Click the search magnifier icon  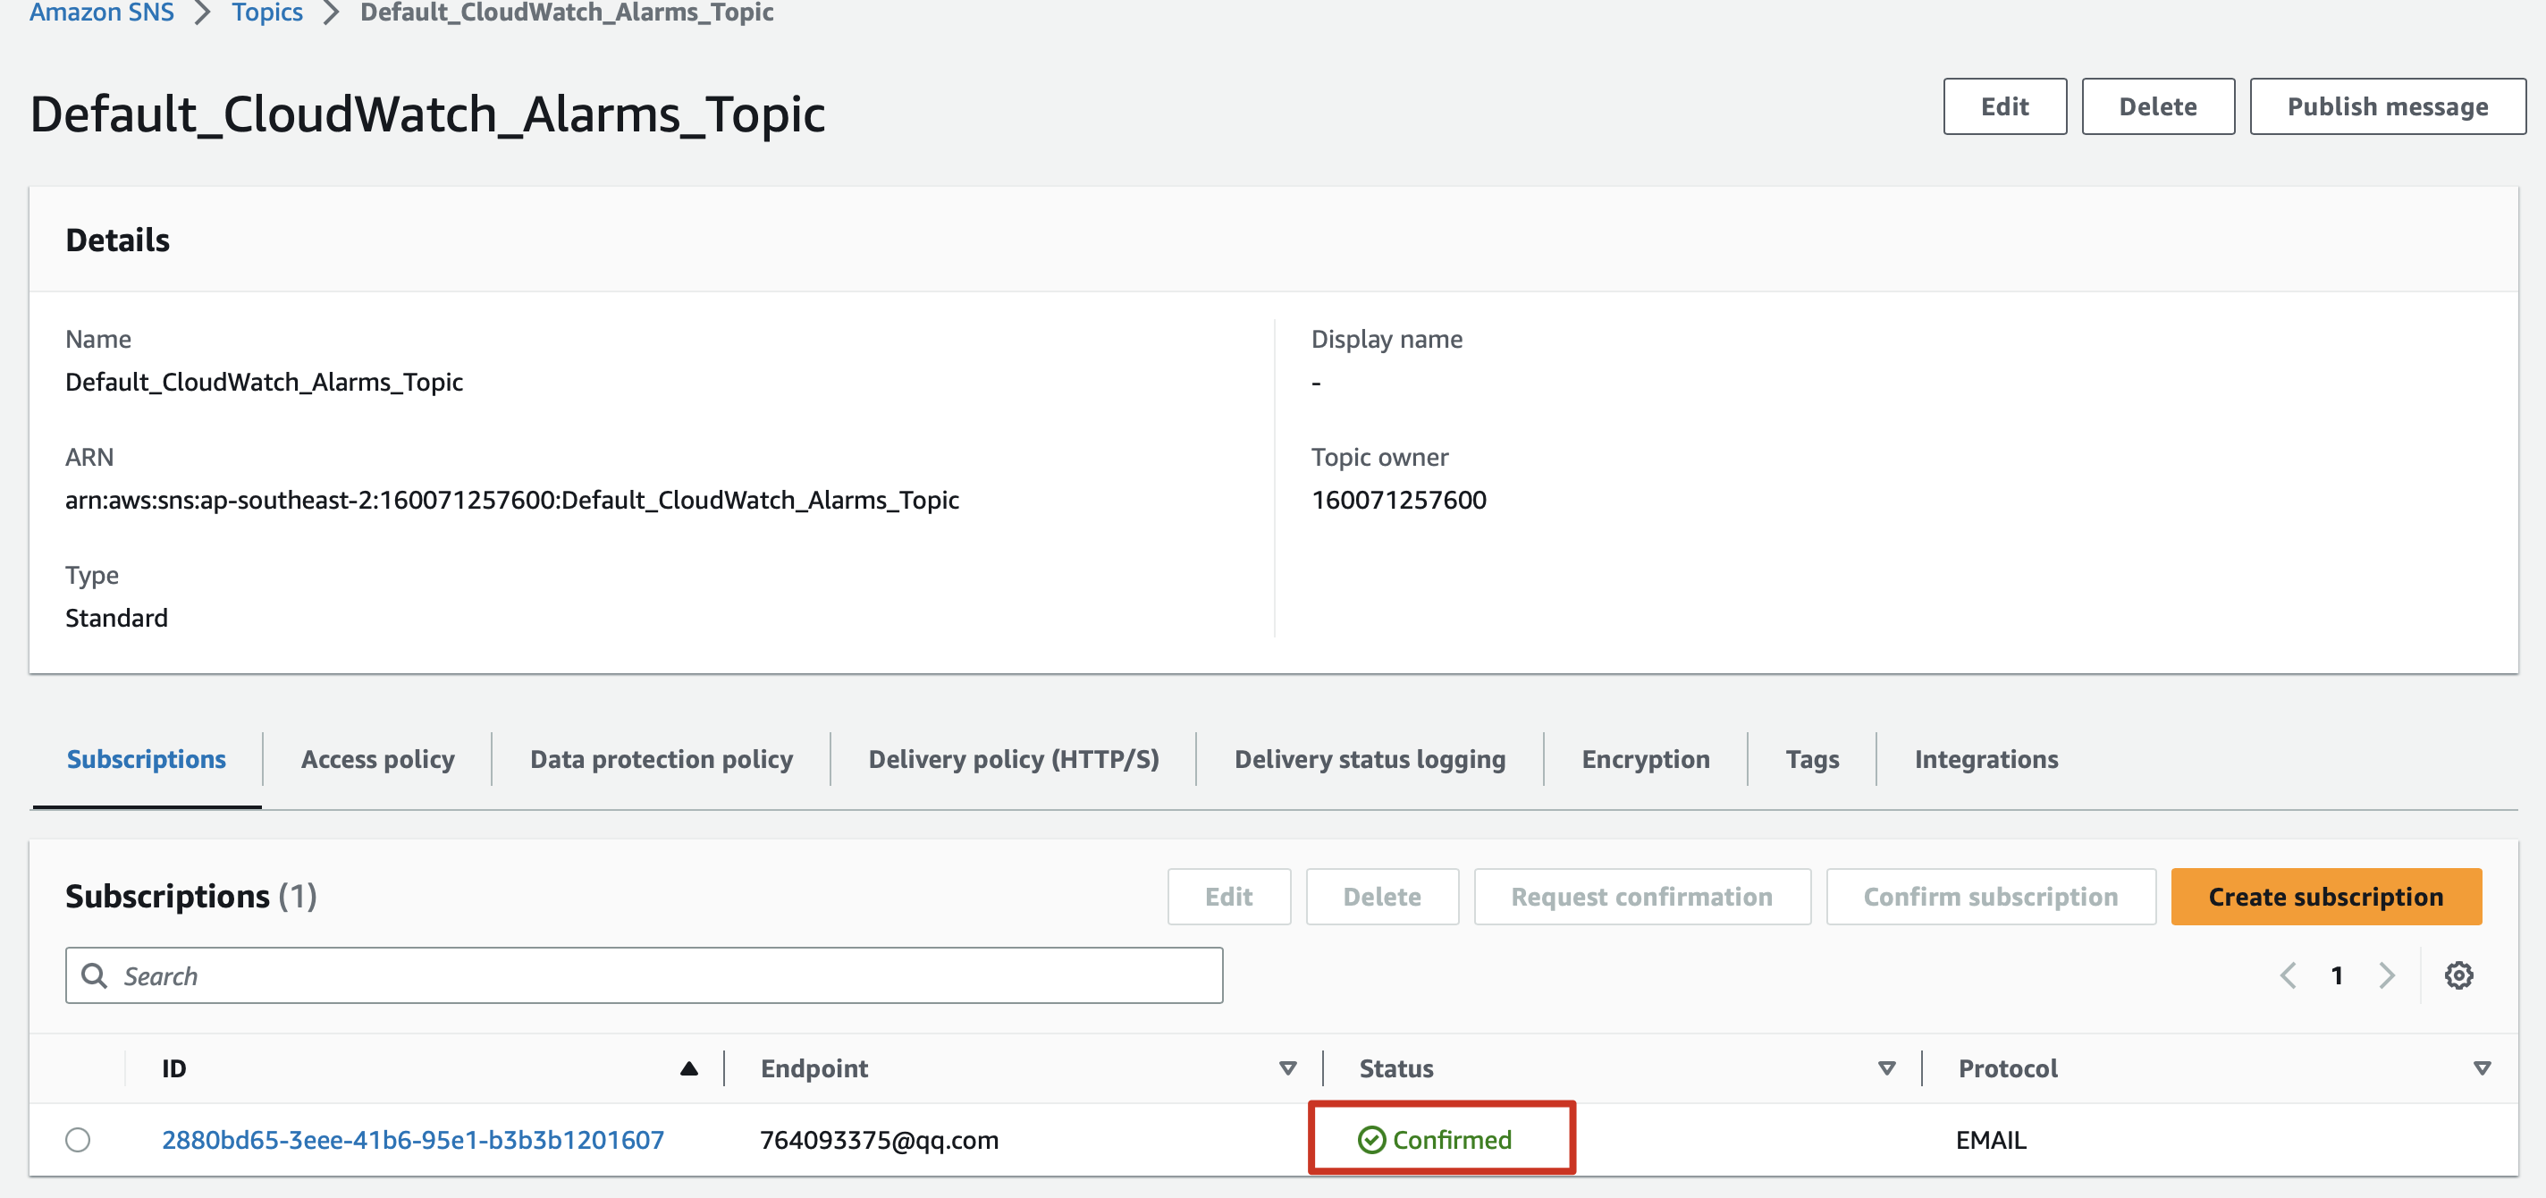[94, 975]
